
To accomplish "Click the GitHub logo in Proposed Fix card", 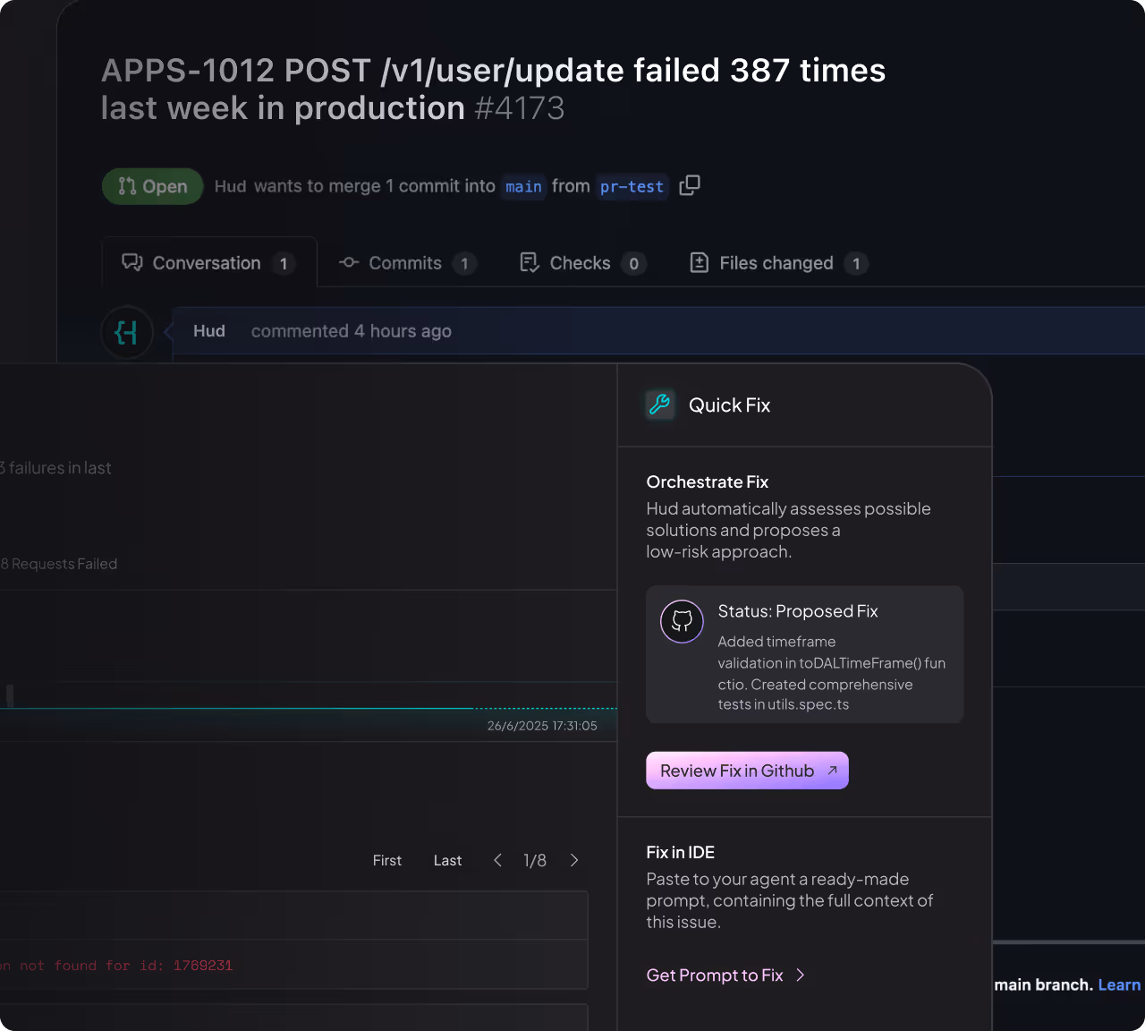I will pyautogui.click(x=682, y=621).
